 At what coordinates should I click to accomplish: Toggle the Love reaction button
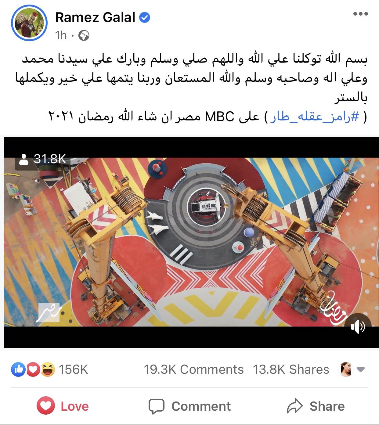tap(63, 406)
